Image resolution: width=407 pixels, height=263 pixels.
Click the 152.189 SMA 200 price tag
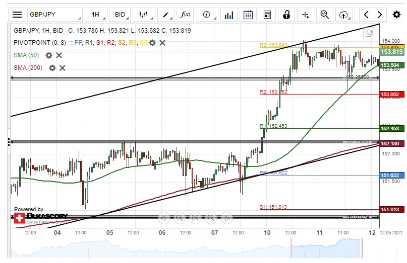tap(392, 143)
